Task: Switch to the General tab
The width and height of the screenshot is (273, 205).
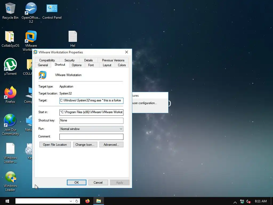Action: pos(43,65)
